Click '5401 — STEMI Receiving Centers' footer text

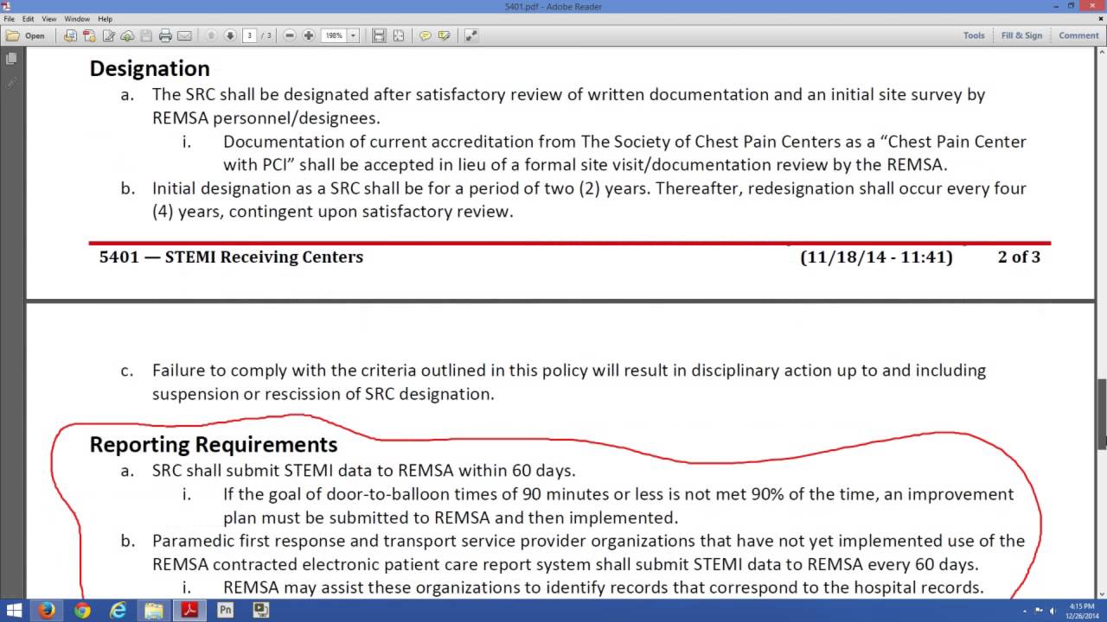231,257
